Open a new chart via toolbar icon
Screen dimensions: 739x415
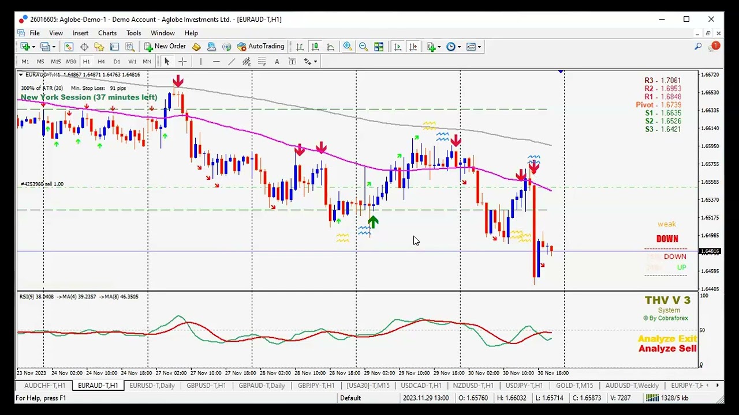pyautogui.click(x=25, y=47)
